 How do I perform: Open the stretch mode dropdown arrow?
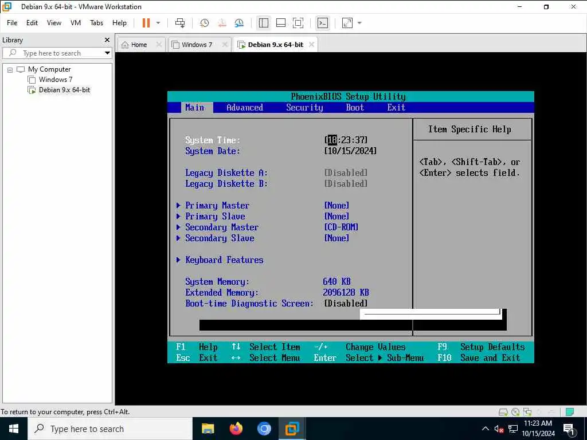point(360,23)
